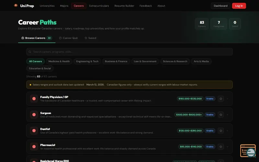Filter by Arts & Media
This screenshot has height=162, width=259.
click(201, 61)
